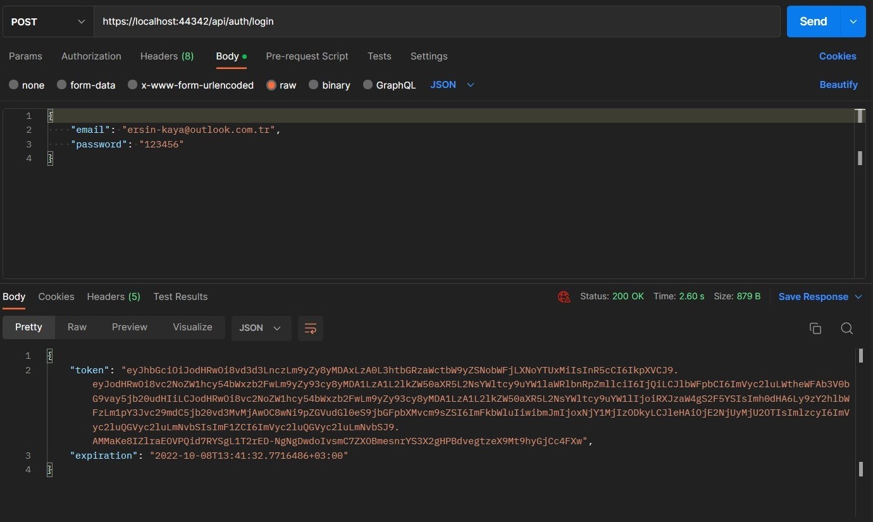Beautify the JSON request body
The width and height of the screenshot is (873, 522).
click(x=838, y=84)
